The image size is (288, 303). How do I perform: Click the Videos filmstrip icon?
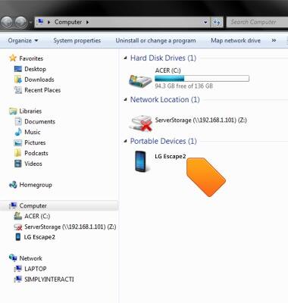pyautogui.click(x=18, y=164)
